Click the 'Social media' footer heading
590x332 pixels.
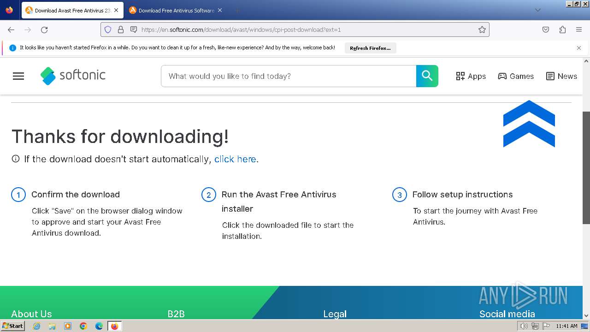507,314
